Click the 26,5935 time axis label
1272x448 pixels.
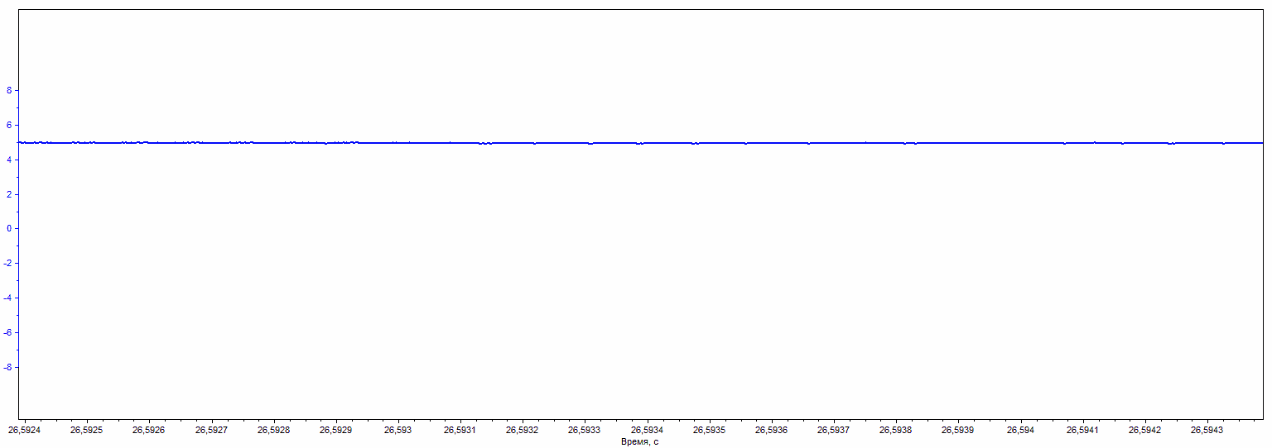coord(709,431)
